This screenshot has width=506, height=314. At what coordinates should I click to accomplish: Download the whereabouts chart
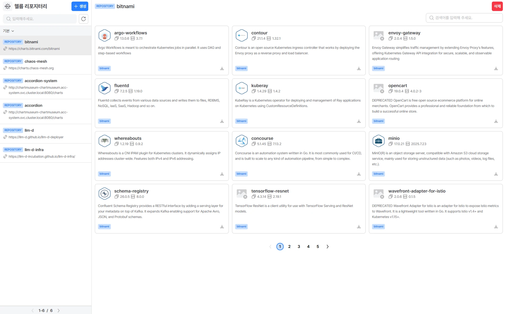pos(222,174)
